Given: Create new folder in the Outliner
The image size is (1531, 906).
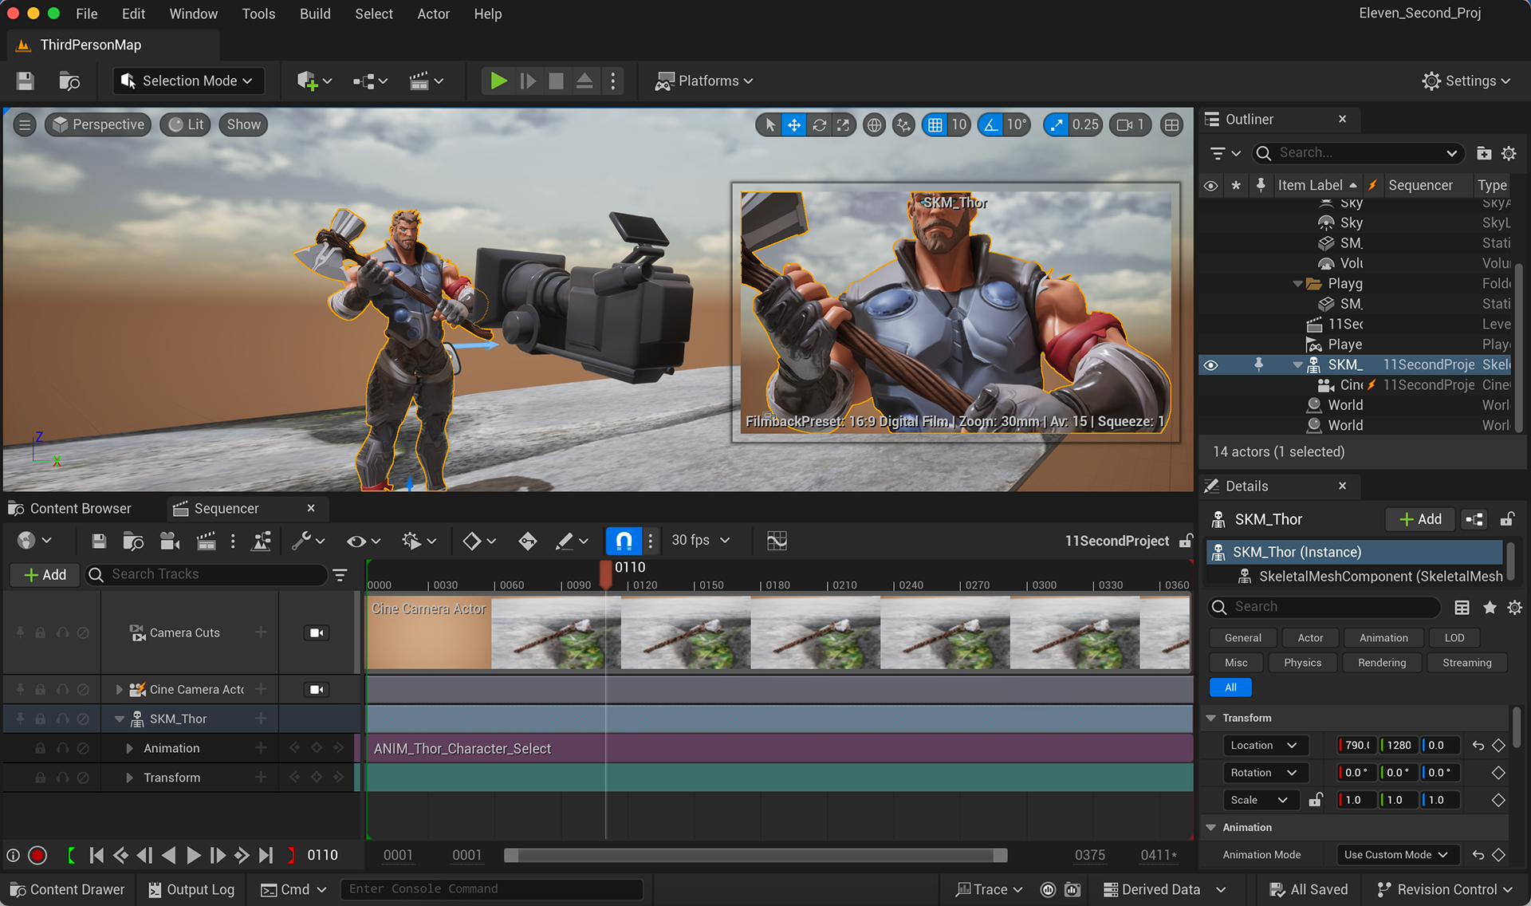Looking at the screenshot, I should [x=1483, y=153].
